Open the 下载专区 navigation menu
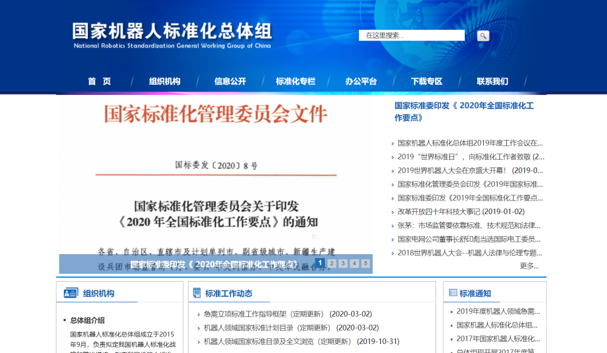This screenshot has height=353, width=607. coord(427,82)
